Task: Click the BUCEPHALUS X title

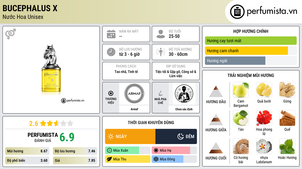Action: (x=30, y=8)
